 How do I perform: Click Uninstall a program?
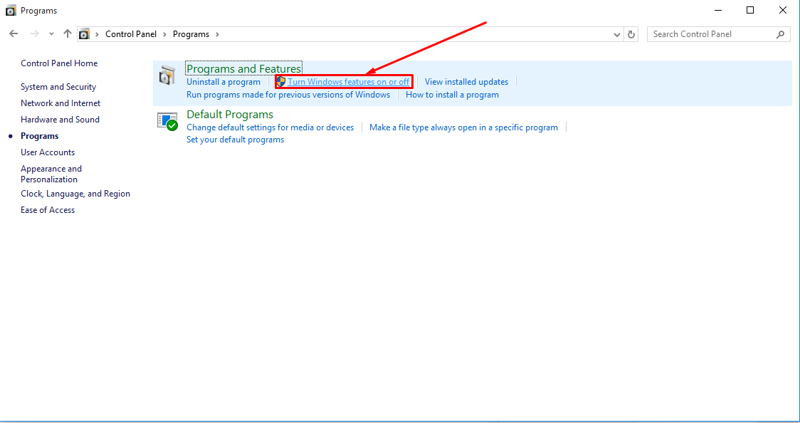click(x=223, y=82)
